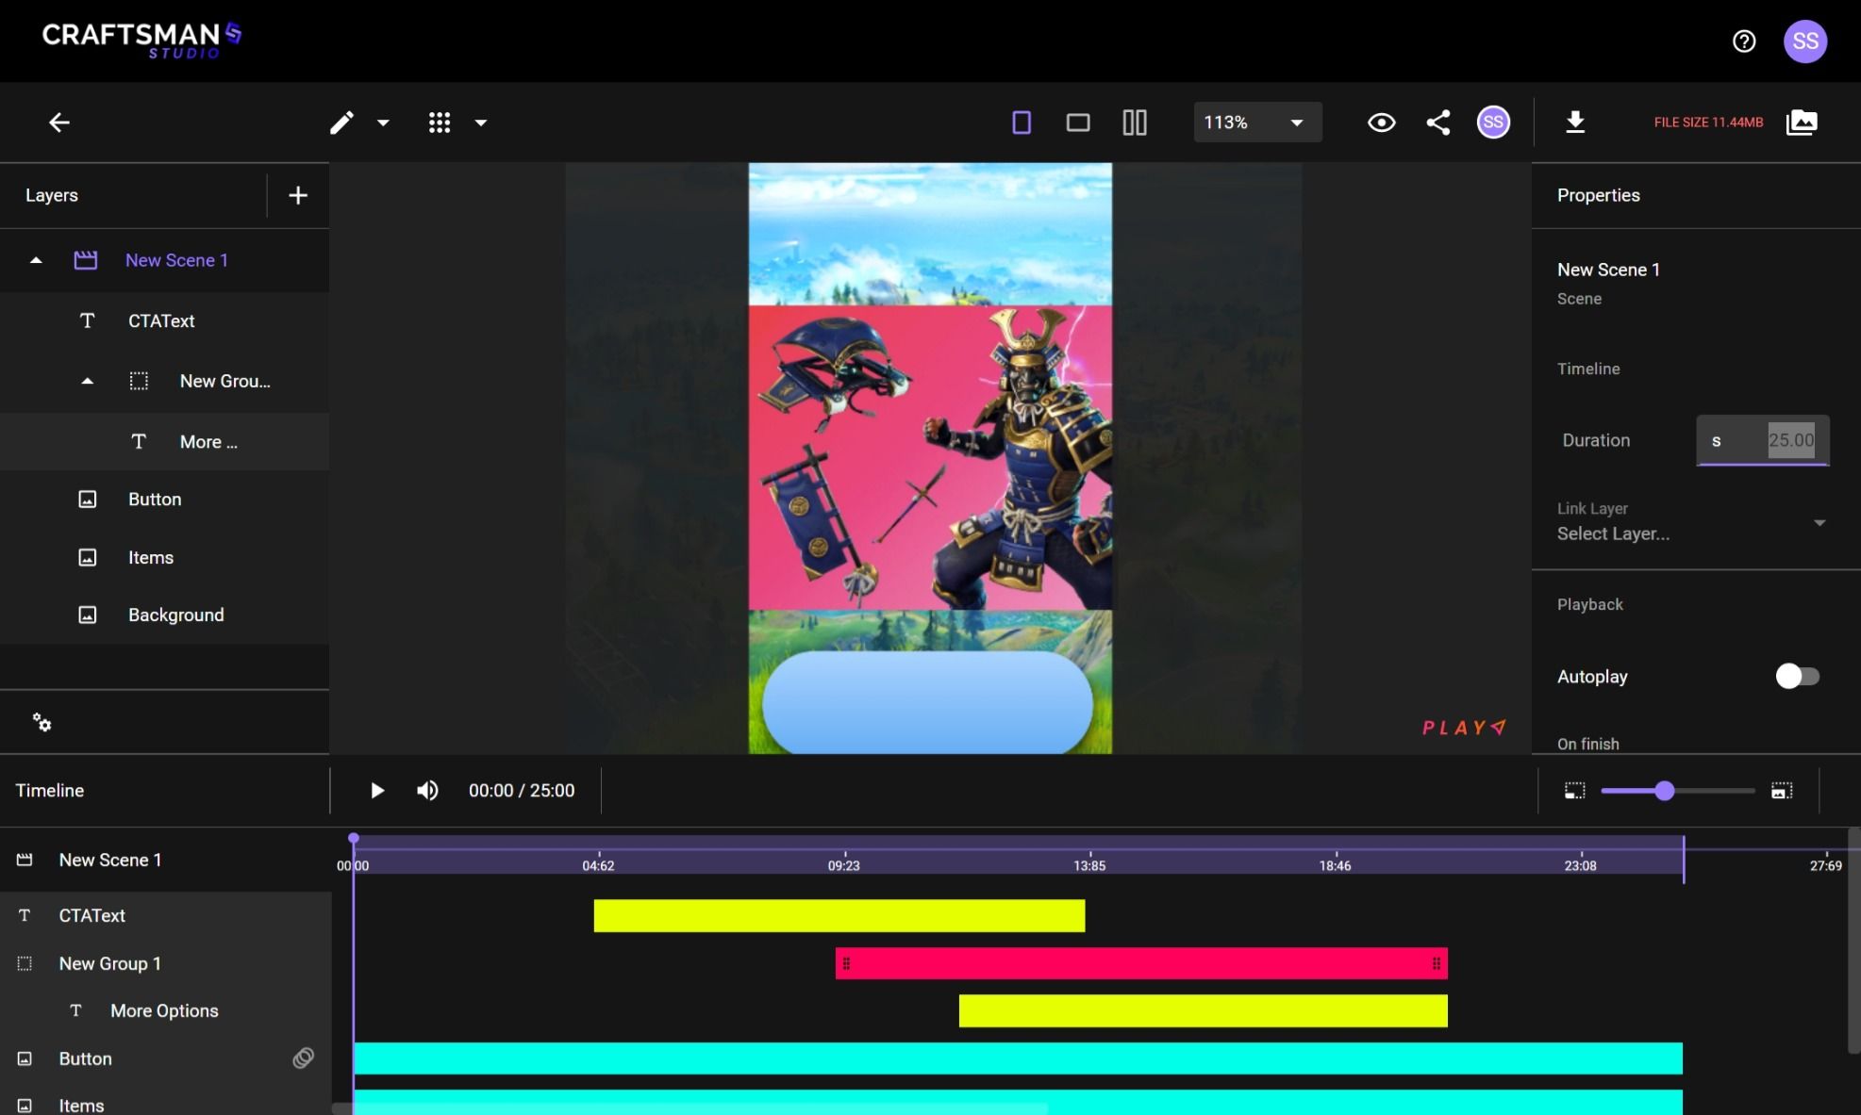
Task: Click the playhead marker at 00:00
Action: pos(354,838)
